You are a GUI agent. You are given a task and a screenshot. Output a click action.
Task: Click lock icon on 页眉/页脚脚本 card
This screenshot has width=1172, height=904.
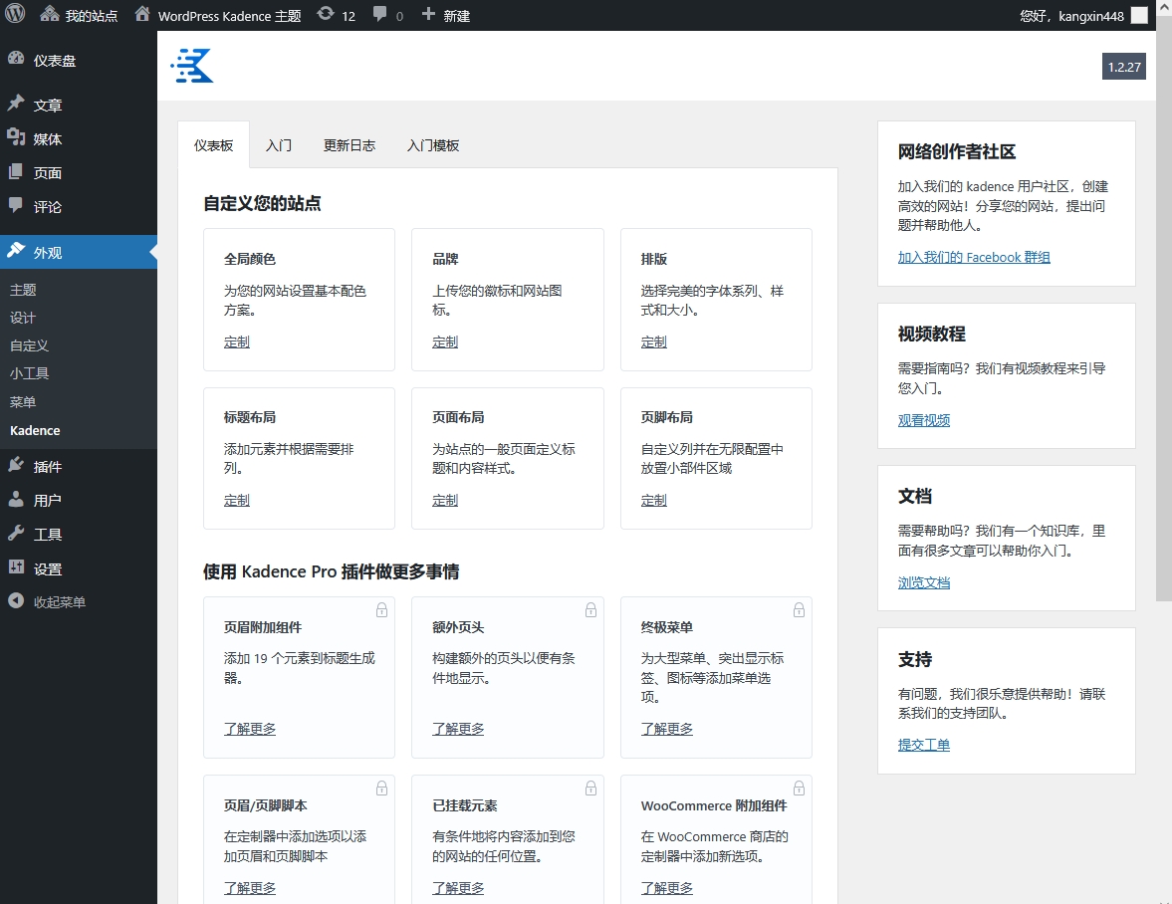[382, 788]
